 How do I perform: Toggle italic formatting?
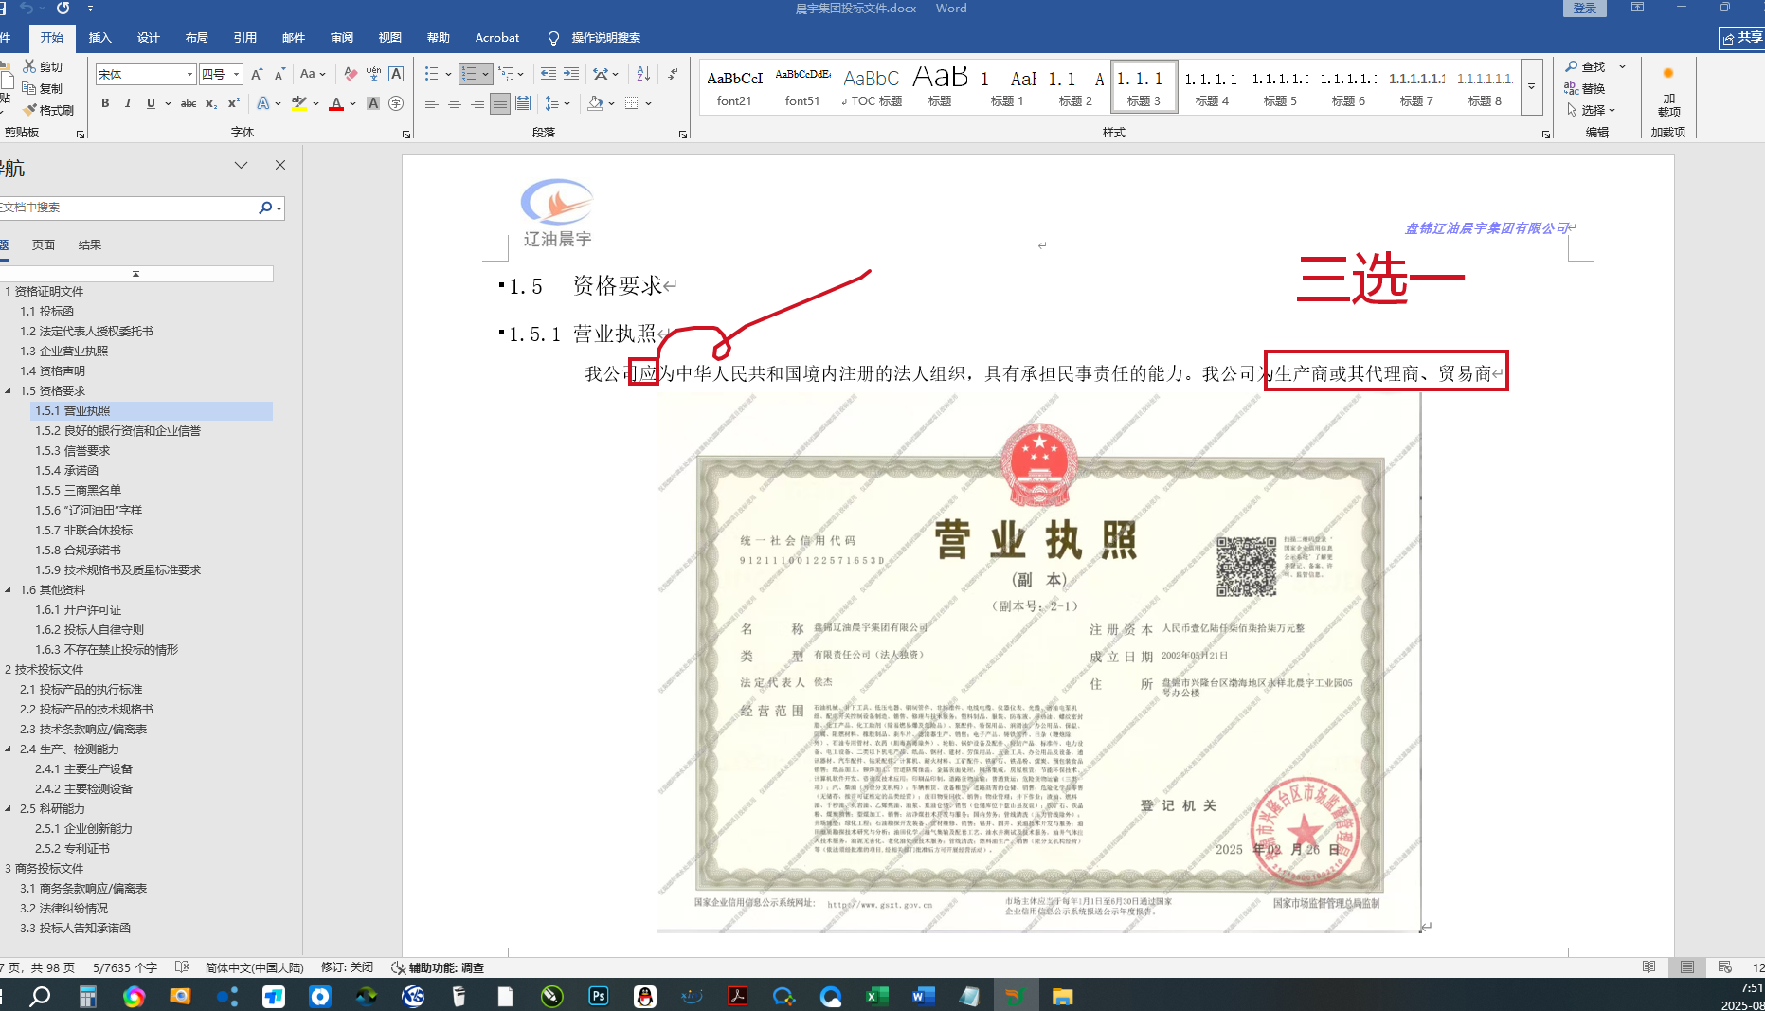pyautogui.click(x=128, y=103)
